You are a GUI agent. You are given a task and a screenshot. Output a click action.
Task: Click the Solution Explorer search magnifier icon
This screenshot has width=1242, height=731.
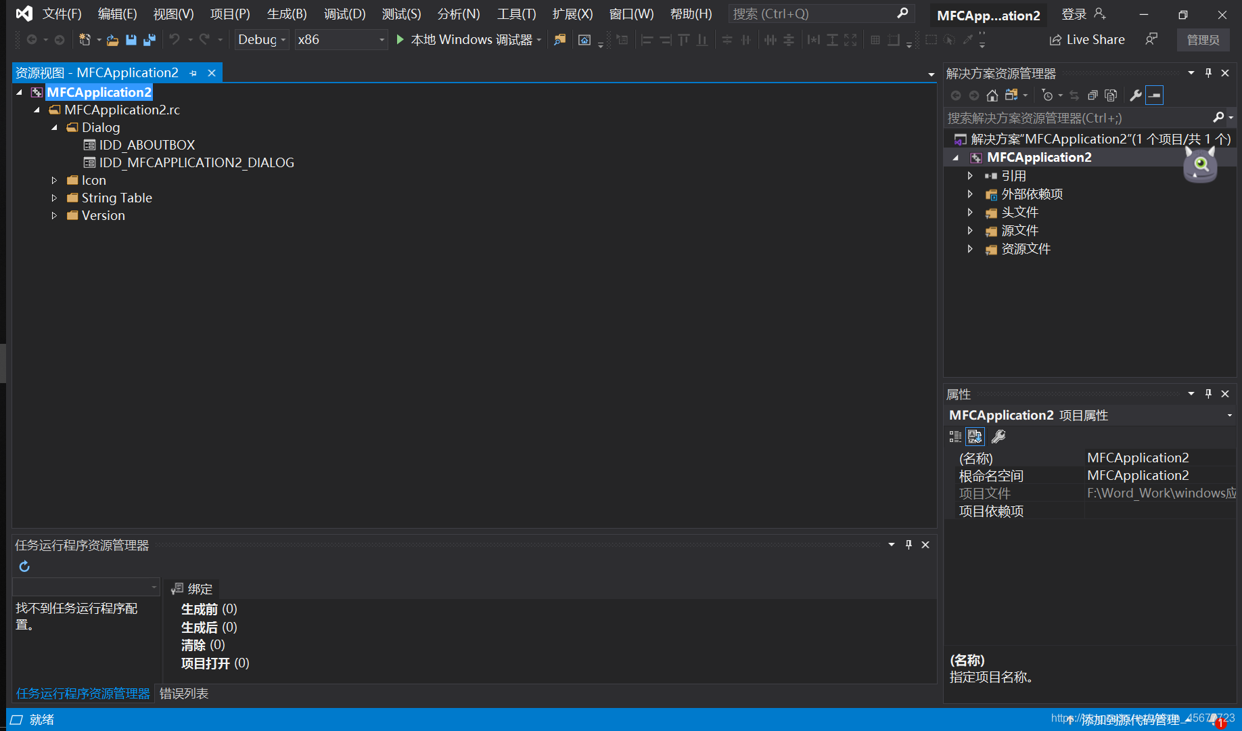point(1218,118)
